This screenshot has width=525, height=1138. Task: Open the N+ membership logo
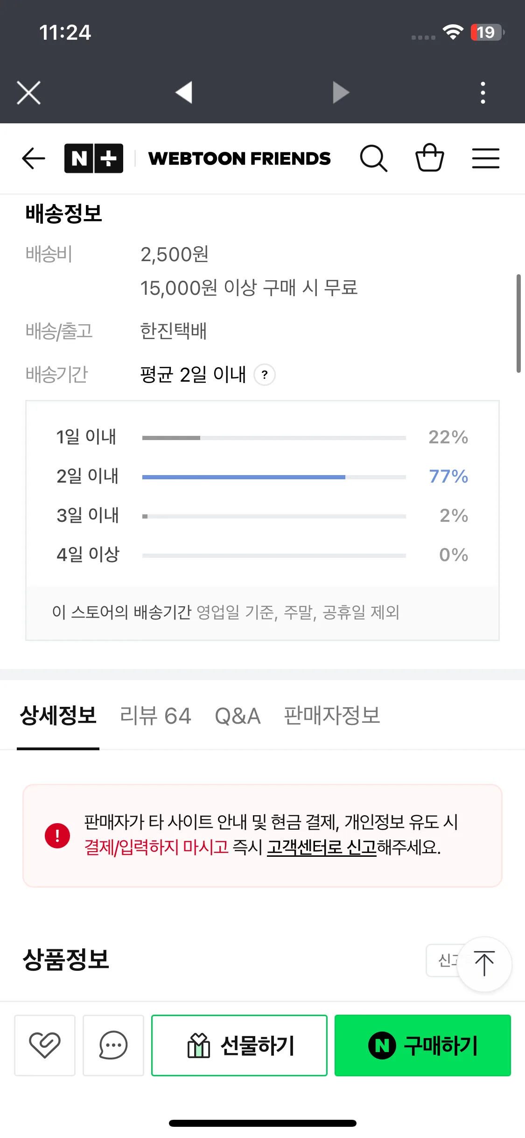(x=94, y=158)
